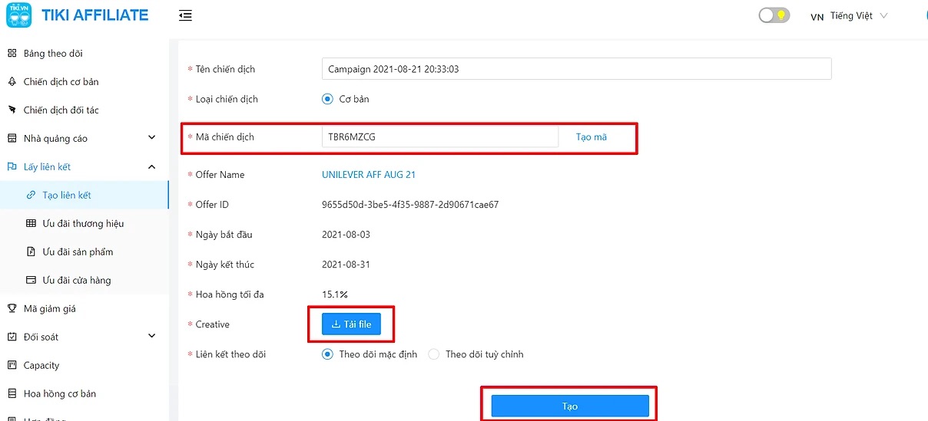Select the Cơ bản campaign type radio
The image size is (928, 421).
point(327,99)
